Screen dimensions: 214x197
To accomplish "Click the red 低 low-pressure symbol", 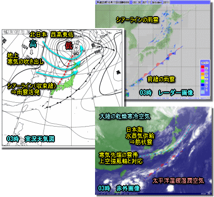I will pos(69,46).
